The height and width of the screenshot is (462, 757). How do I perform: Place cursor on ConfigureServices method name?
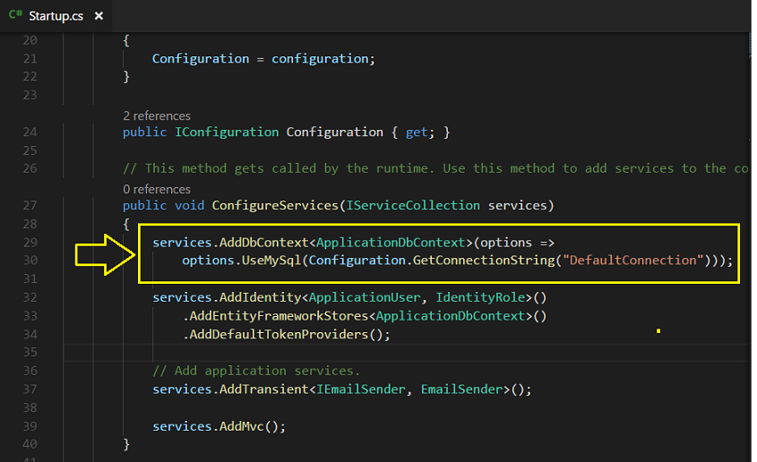click(273, 205)
